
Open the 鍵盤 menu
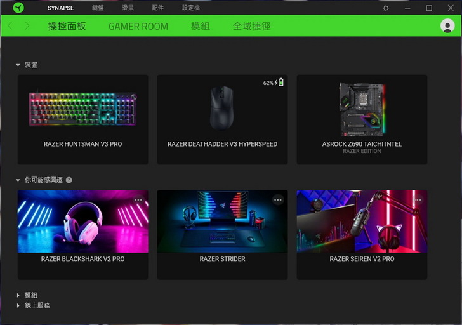[98, 8]
